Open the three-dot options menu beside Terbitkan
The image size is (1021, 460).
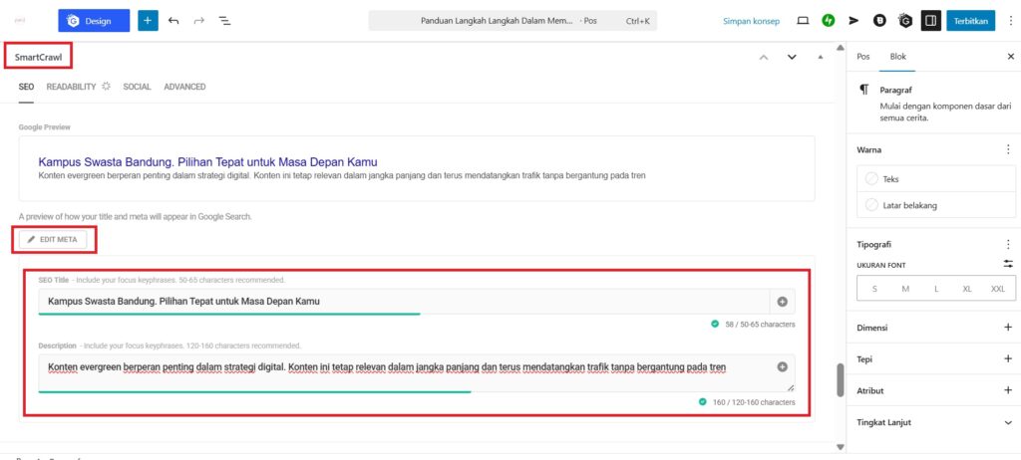(1008, 20)
